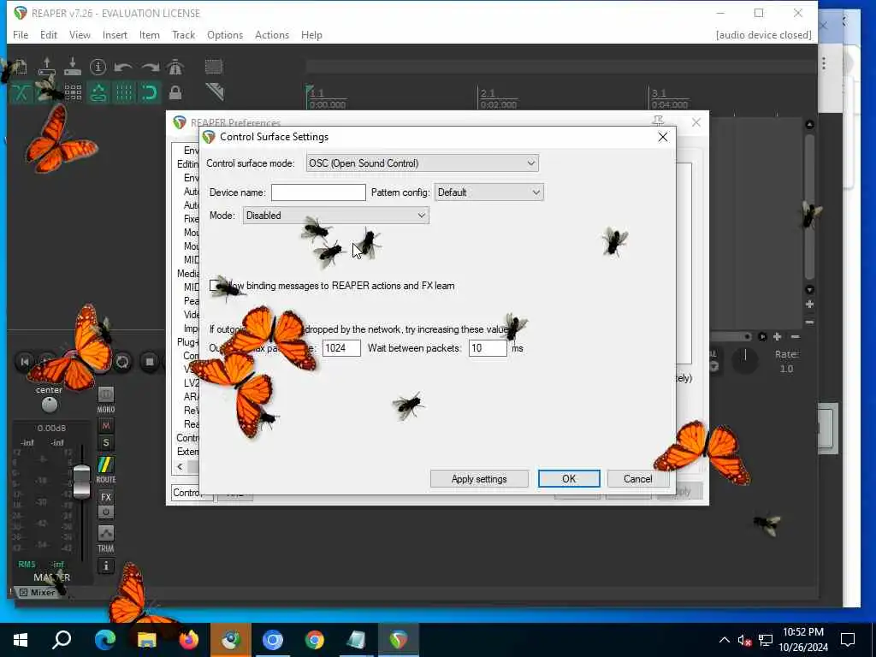Image resolution: width=876 pixels, height=657 pixels.
Task: Click horizontal zoom in plus icon
Action: tap(777, 336)
